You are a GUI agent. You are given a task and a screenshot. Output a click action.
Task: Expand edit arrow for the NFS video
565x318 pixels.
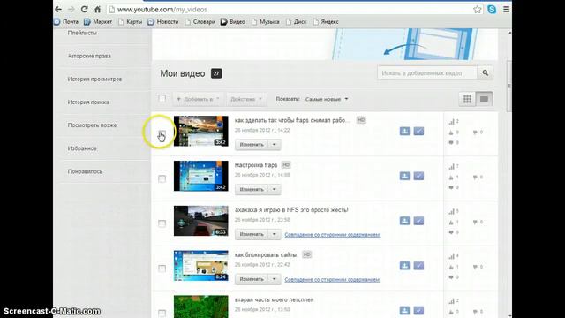pyautogui.click(x=275, y=234)
